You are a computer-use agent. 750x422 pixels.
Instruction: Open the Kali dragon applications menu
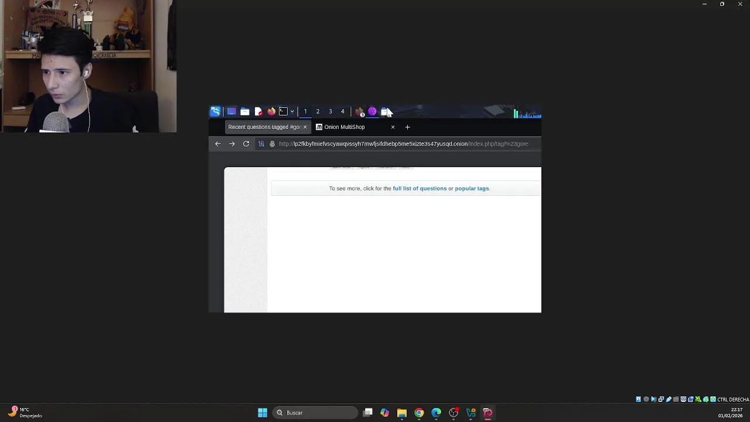point(216,111)
